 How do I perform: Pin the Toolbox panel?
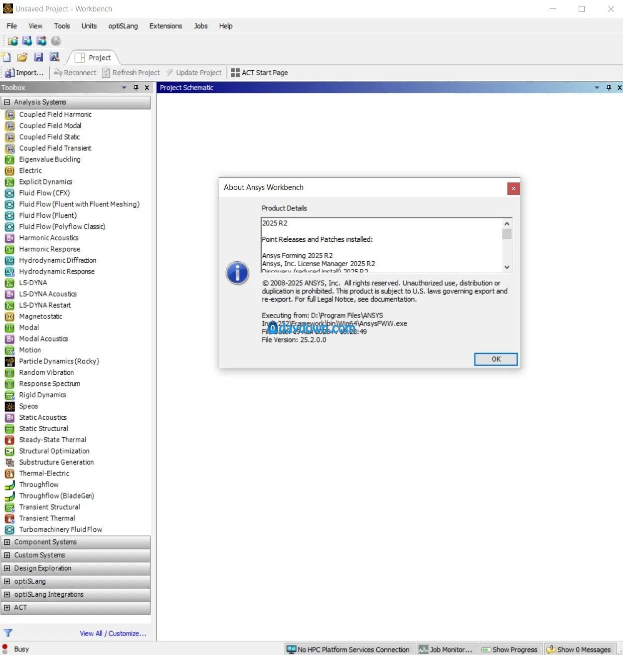pos(136,88)
